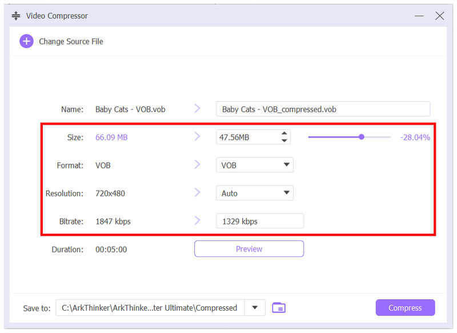Click the Video Compressor title bar icon
Image resolution: width=457 pixels, height=333 pixels.
[x=16, y=15]
